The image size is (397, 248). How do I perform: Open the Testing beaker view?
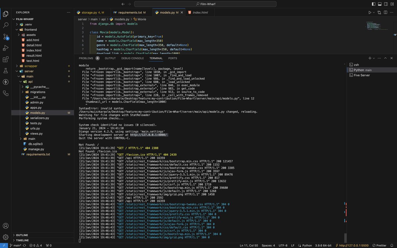[x=5, y=71]
